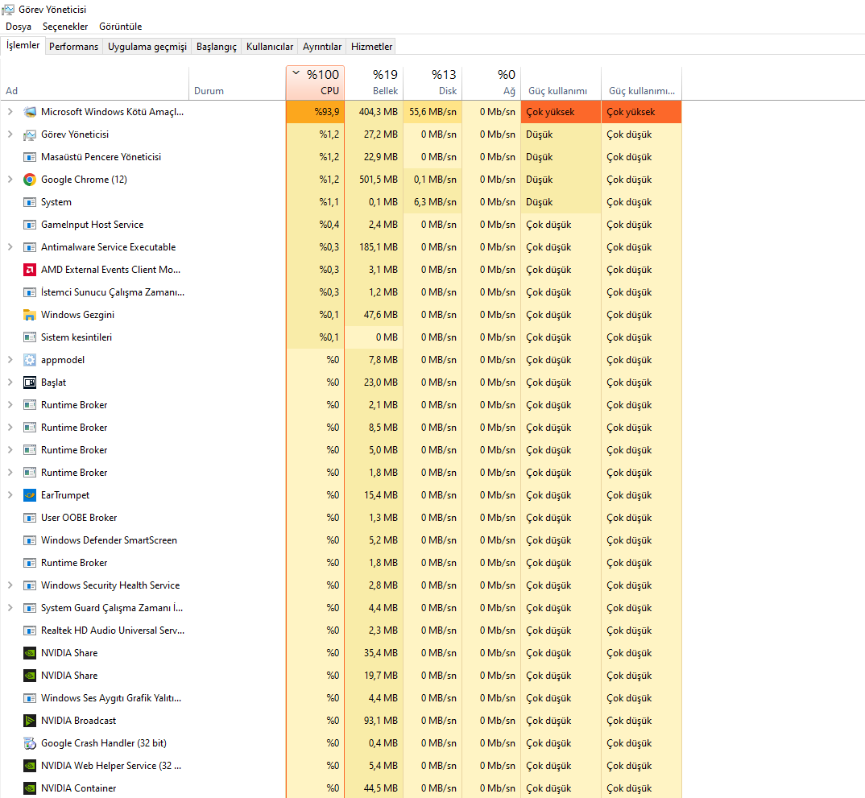Image resolution: width=865 pixels, height=798 pixels.
Task: Switch to the Ayrıntılar tab
Action: 322,47
